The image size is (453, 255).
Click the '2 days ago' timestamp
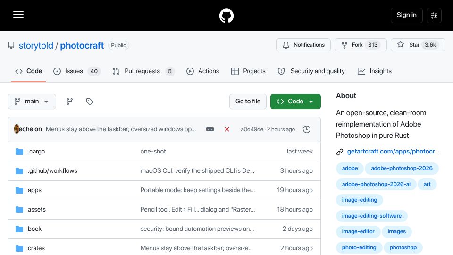pos(298,229)
